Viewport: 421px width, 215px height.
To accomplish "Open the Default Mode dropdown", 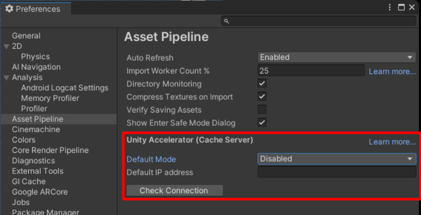I will (337, 159).
